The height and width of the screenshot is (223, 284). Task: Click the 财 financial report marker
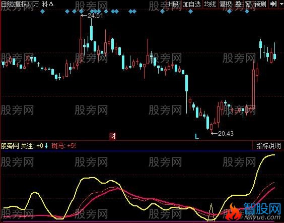click(112, 136)
